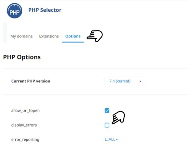Click the hand pointer icon beside Options tab
Screen dimensions: 188x148
(95, 36)
